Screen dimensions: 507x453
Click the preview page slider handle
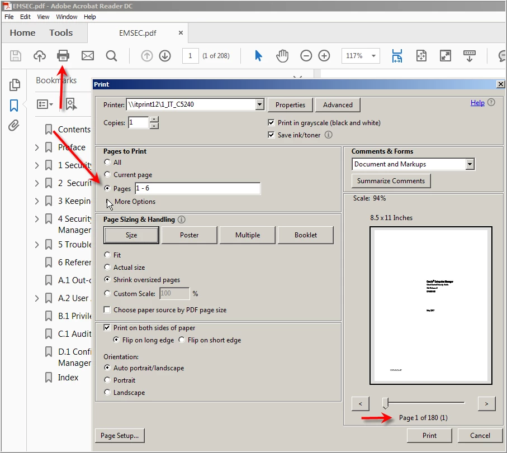click(x=385, y=403)
